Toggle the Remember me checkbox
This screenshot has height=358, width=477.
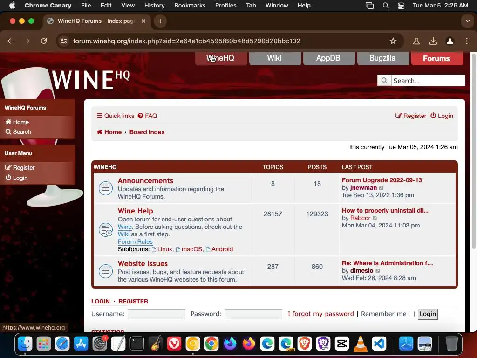tap(412, 314)
